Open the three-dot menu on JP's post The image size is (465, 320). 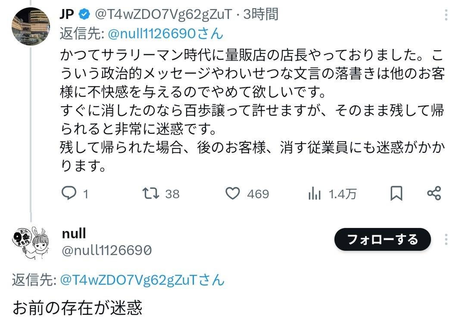coord(446,15)
